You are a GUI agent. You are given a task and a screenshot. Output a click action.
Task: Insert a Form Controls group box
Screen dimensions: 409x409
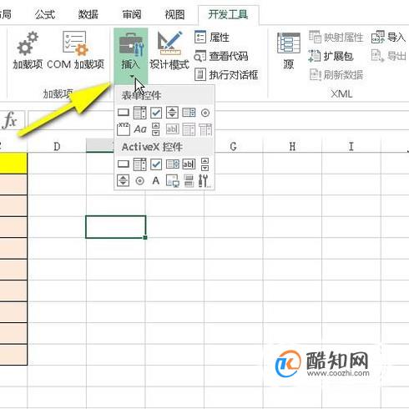pyautogui.click(x=124, y=129)
